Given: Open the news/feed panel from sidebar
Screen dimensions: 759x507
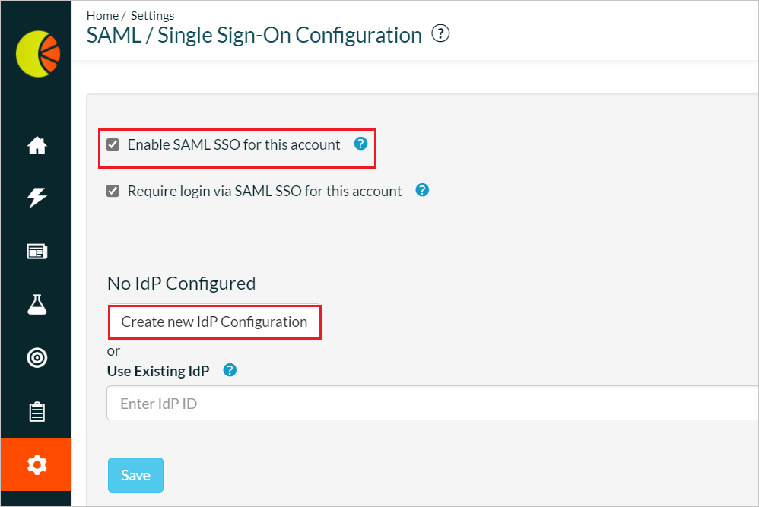Looking at the screenshot, I should click(36, 251).
